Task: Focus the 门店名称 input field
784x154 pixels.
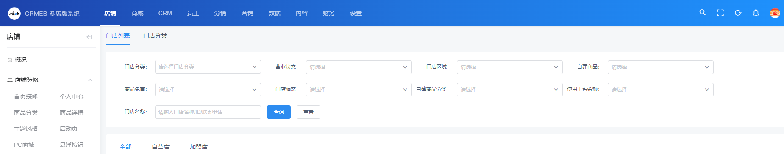Action: pyautogui.click(x=208, y=112)
